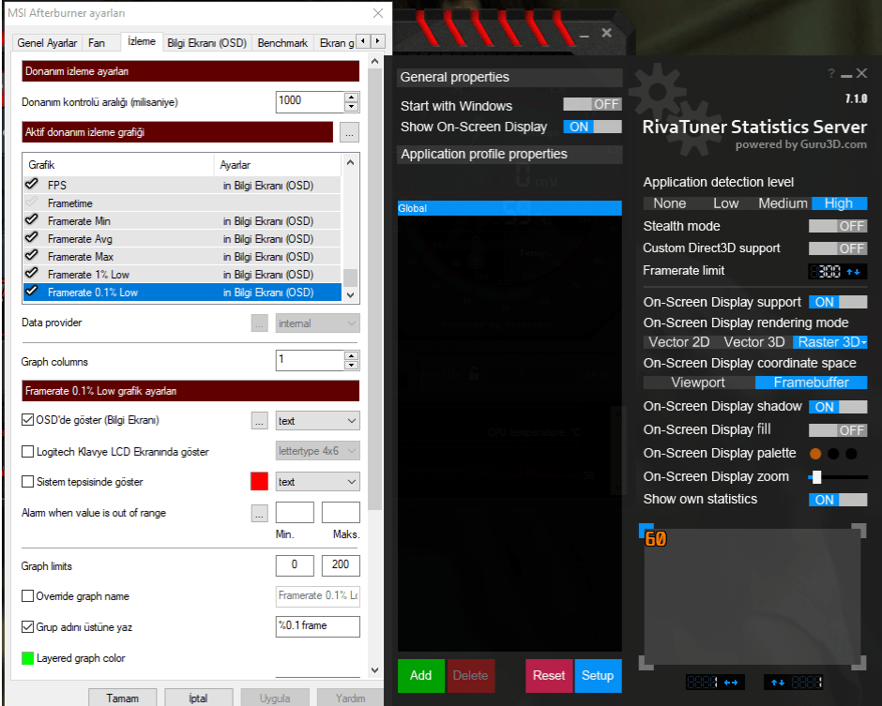Open OSD display ellipsis options

coord(259,421)
